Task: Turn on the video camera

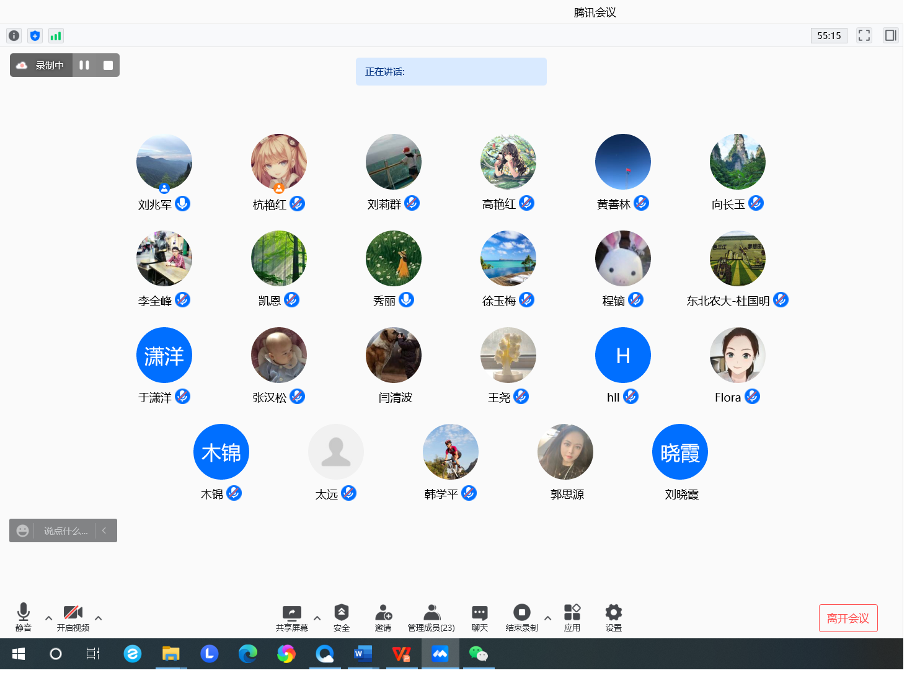Action: tap(73, 617)
